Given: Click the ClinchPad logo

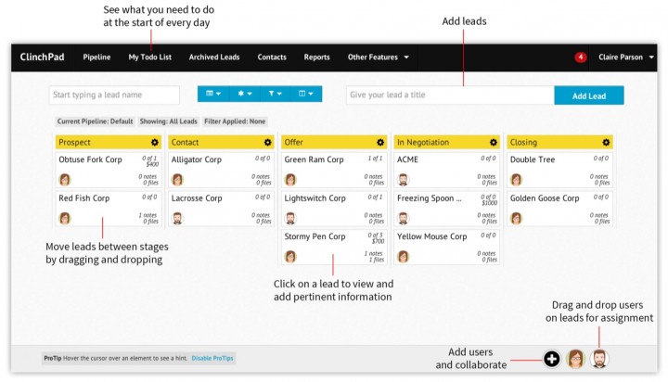Looking at the screenshot, I should click(42, 57).
